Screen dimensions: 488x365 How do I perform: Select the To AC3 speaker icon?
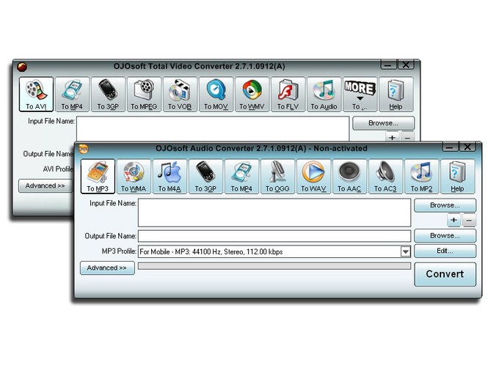(385, 177)
